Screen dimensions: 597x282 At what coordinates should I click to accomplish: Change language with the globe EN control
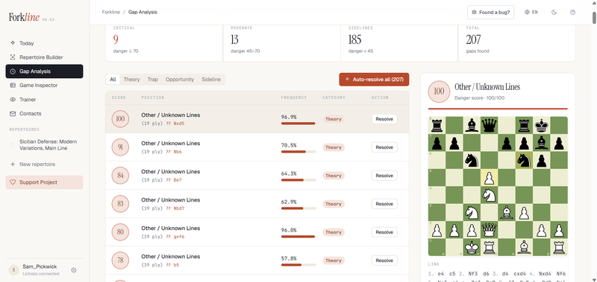pos(531,12)
